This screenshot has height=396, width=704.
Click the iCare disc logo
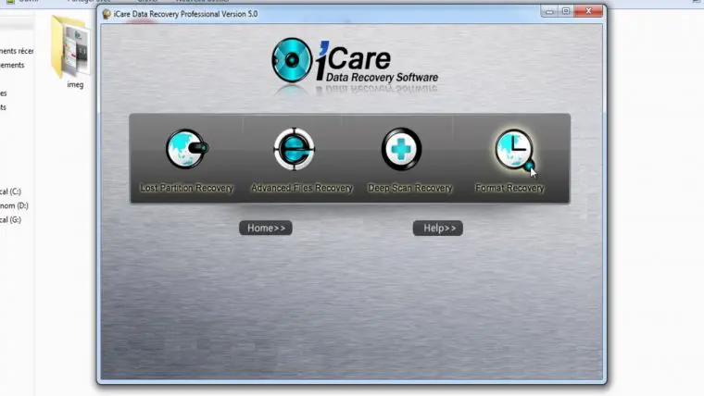click(x=292, y=60)
